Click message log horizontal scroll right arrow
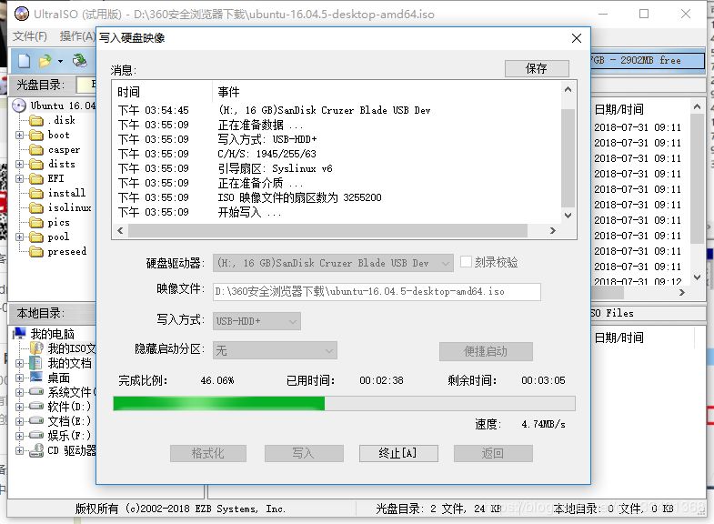The width and height of the screenshot is (714, 524). (553, 231)
